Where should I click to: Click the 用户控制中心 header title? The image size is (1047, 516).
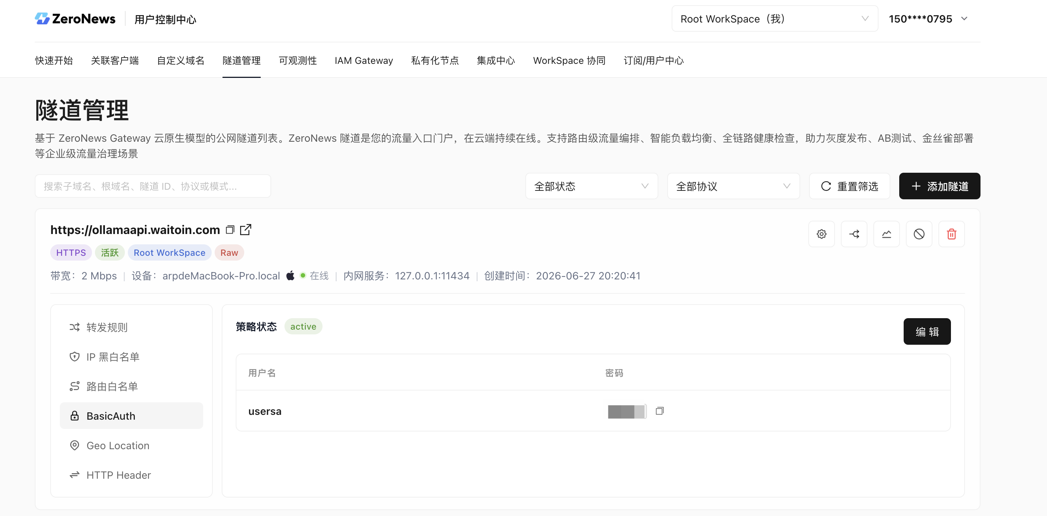tap(166, 20)
